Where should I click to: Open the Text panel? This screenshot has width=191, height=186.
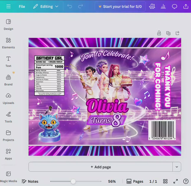tap(8, 62)
